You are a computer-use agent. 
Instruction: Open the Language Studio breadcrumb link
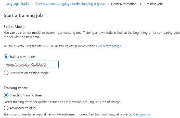click(x=17, y=4)
